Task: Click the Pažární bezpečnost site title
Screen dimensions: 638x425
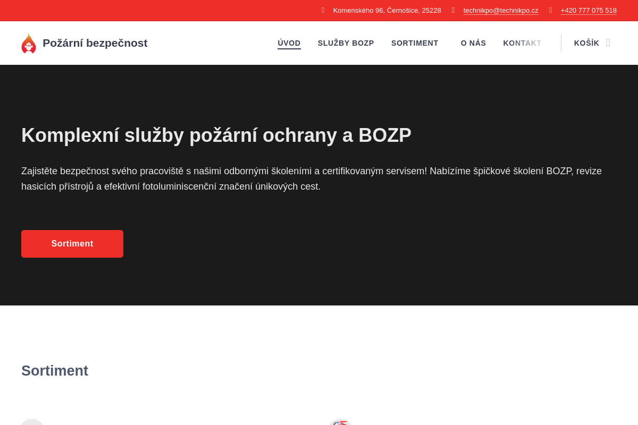Action: pyautogui.click(x=95, y=43)
